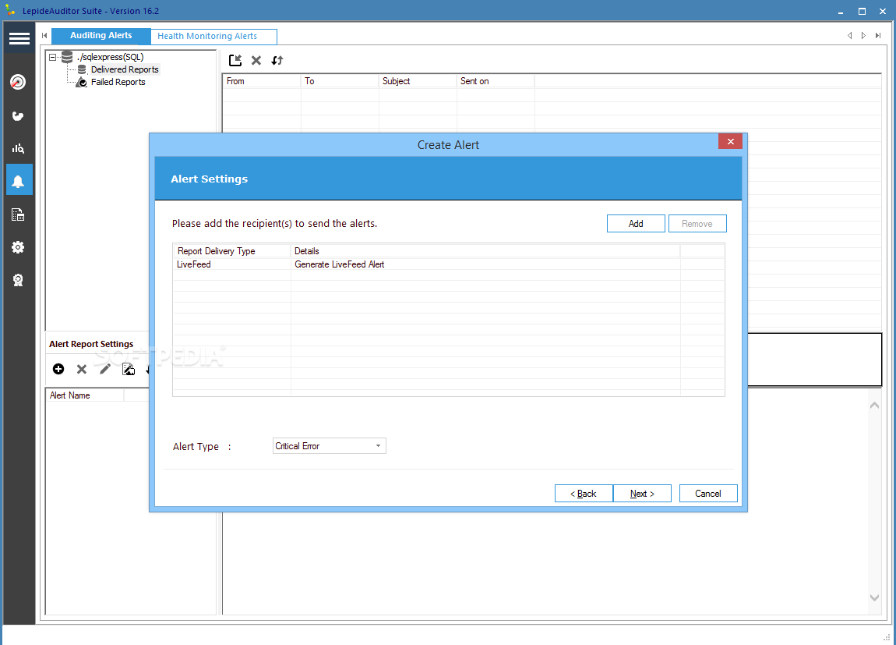Sort mail list by To column

pos(340,81)
